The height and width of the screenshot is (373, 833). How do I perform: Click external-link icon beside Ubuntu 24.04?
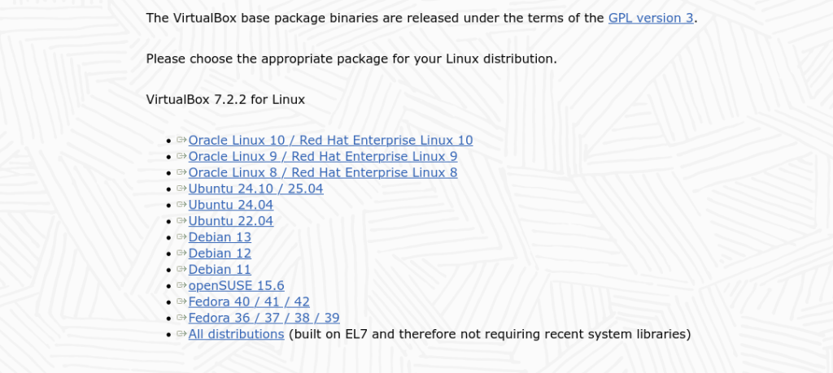point(181,205)
